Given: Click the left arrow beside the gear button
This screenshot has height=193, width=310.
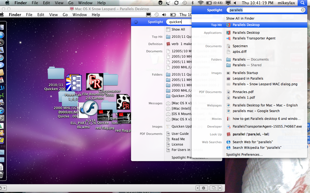Looking at the screenshot, I should [198, 188].
